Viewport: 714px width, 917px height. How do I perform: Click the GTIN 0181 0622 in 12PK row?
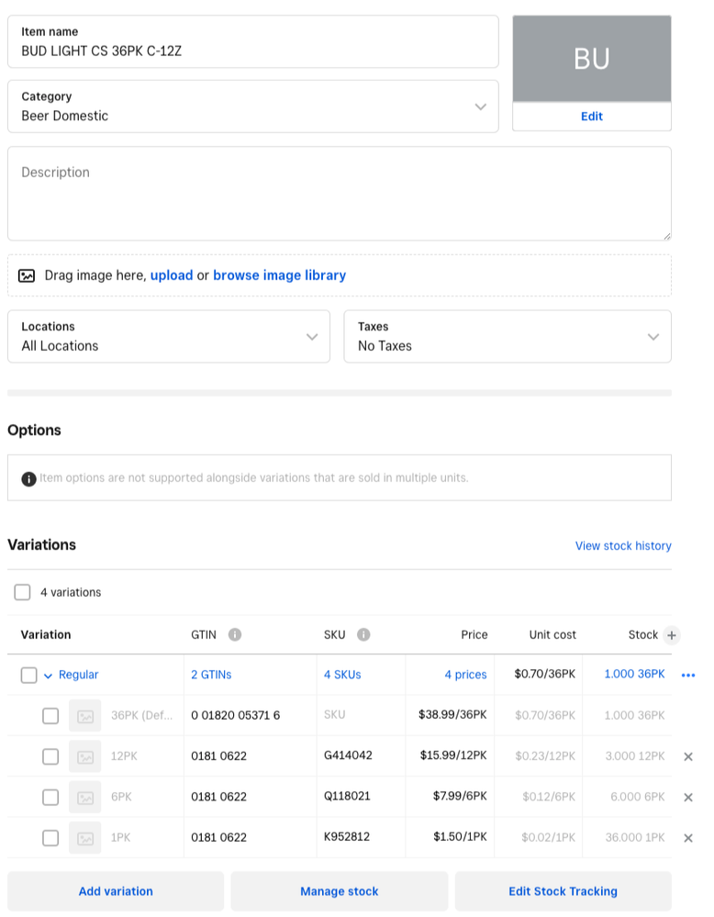(x=218, y=756)
